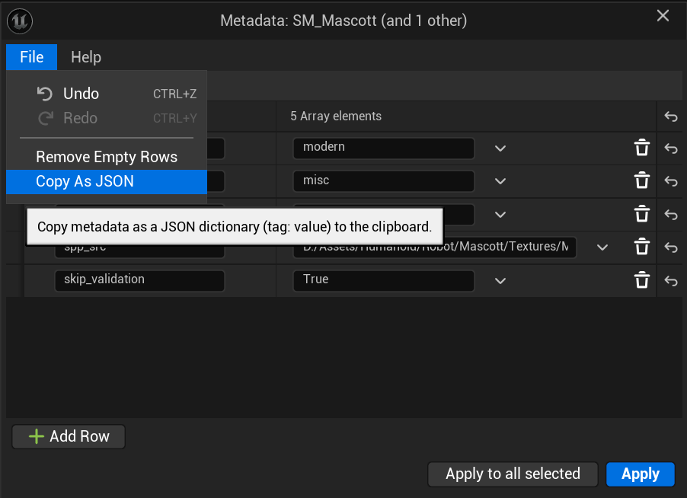The image size is (687, 498).
Task: Open the dropdown beside misc value
Action: point(500,181)
